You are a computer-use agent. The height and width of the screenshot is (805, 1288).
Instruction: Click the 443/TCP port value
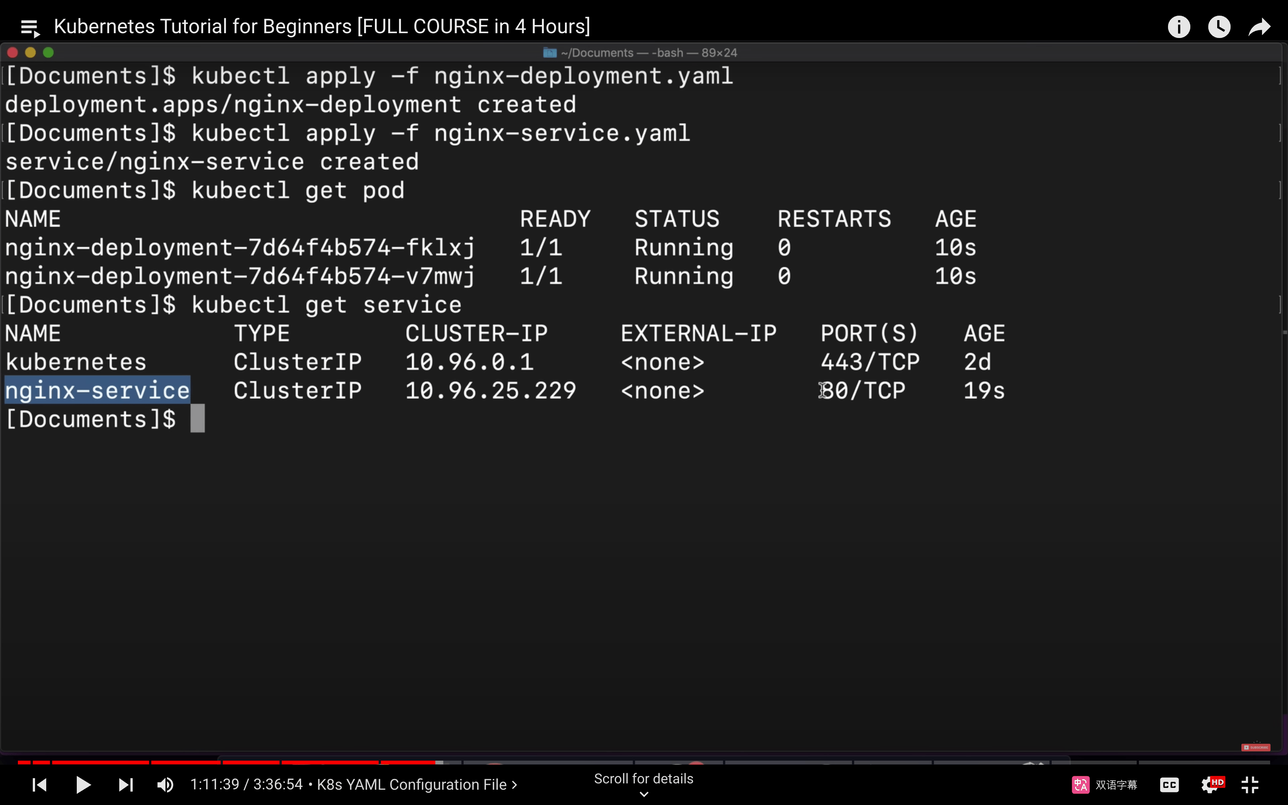coord(870,362)
